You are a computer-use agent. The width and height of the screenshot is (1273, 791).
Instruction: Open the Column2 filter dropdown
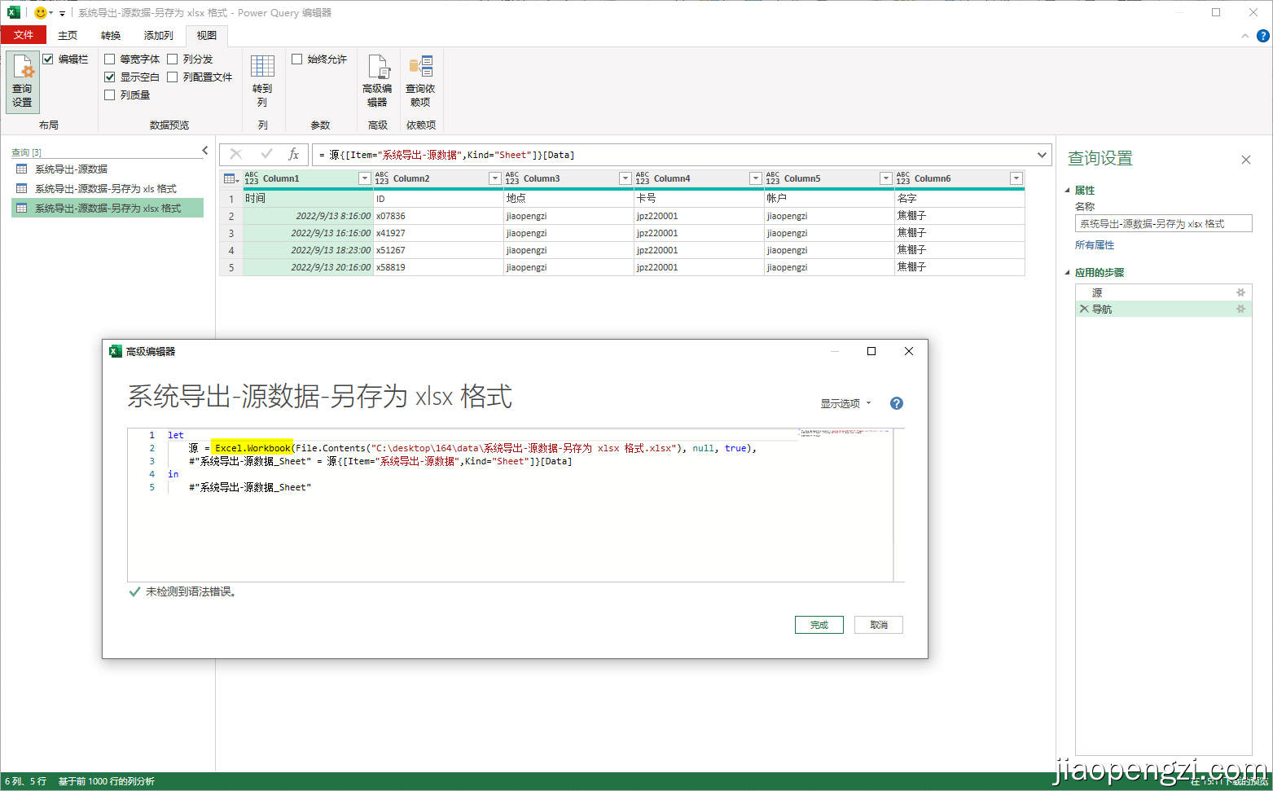[x=495, y=178]
